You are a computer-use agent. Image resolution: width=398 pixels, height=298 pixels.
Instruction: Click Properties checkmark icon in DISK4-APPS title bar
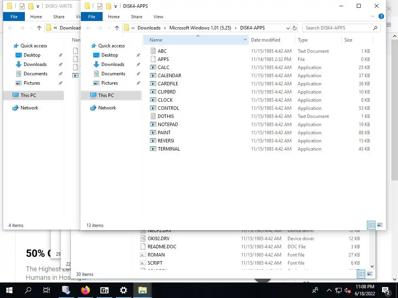coord(100,6)
